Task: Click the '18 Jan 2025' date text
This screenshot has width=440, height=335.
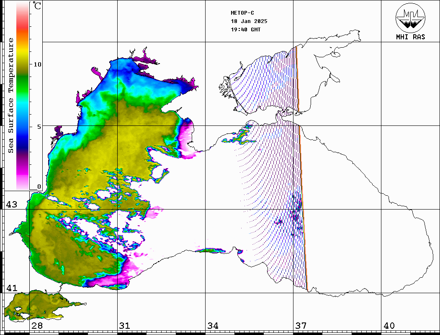Action: [249, 21]
